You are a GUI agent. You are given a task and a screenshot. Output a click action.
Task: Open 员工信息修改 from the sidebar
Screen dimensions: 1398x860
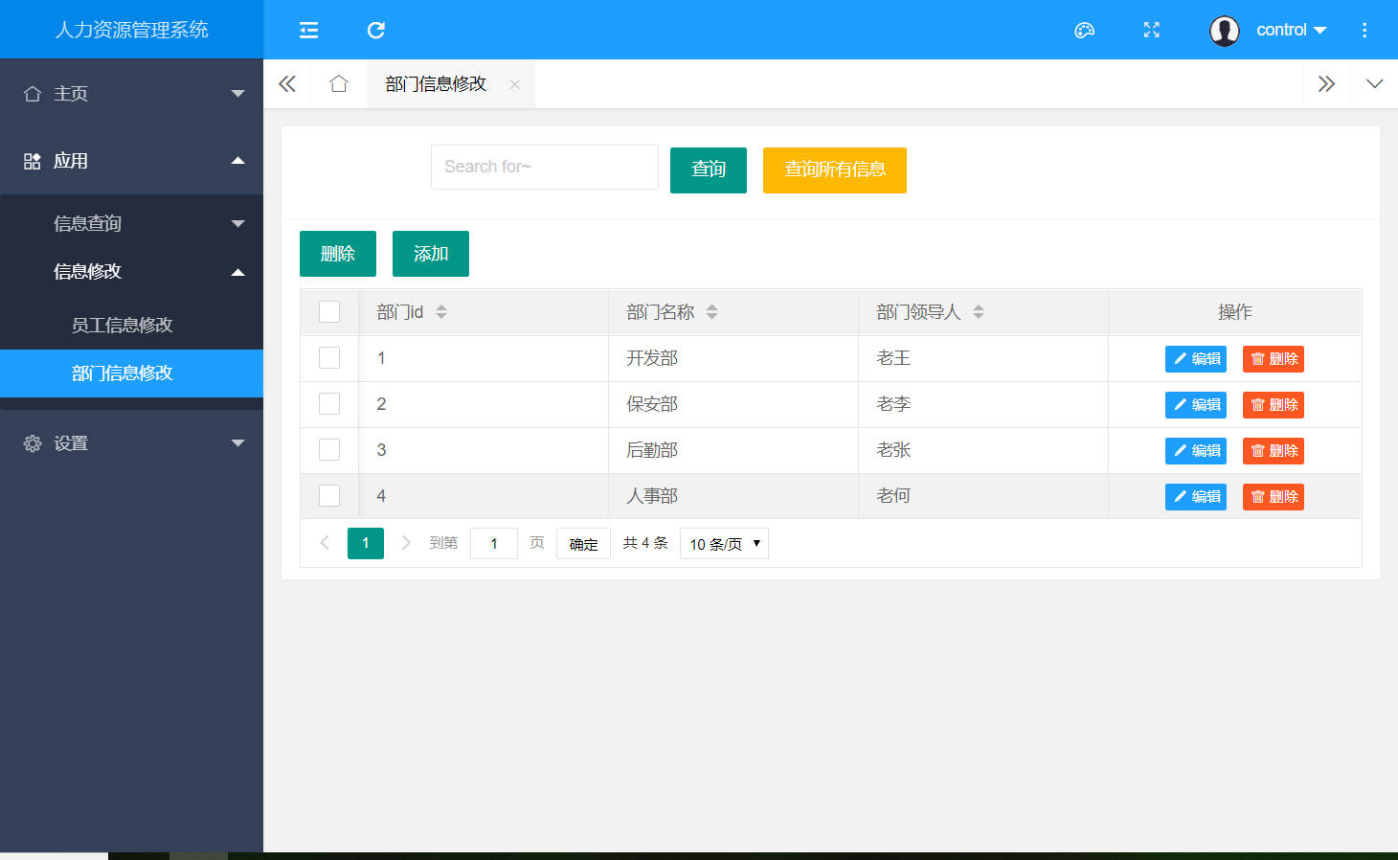pos(131,326)
